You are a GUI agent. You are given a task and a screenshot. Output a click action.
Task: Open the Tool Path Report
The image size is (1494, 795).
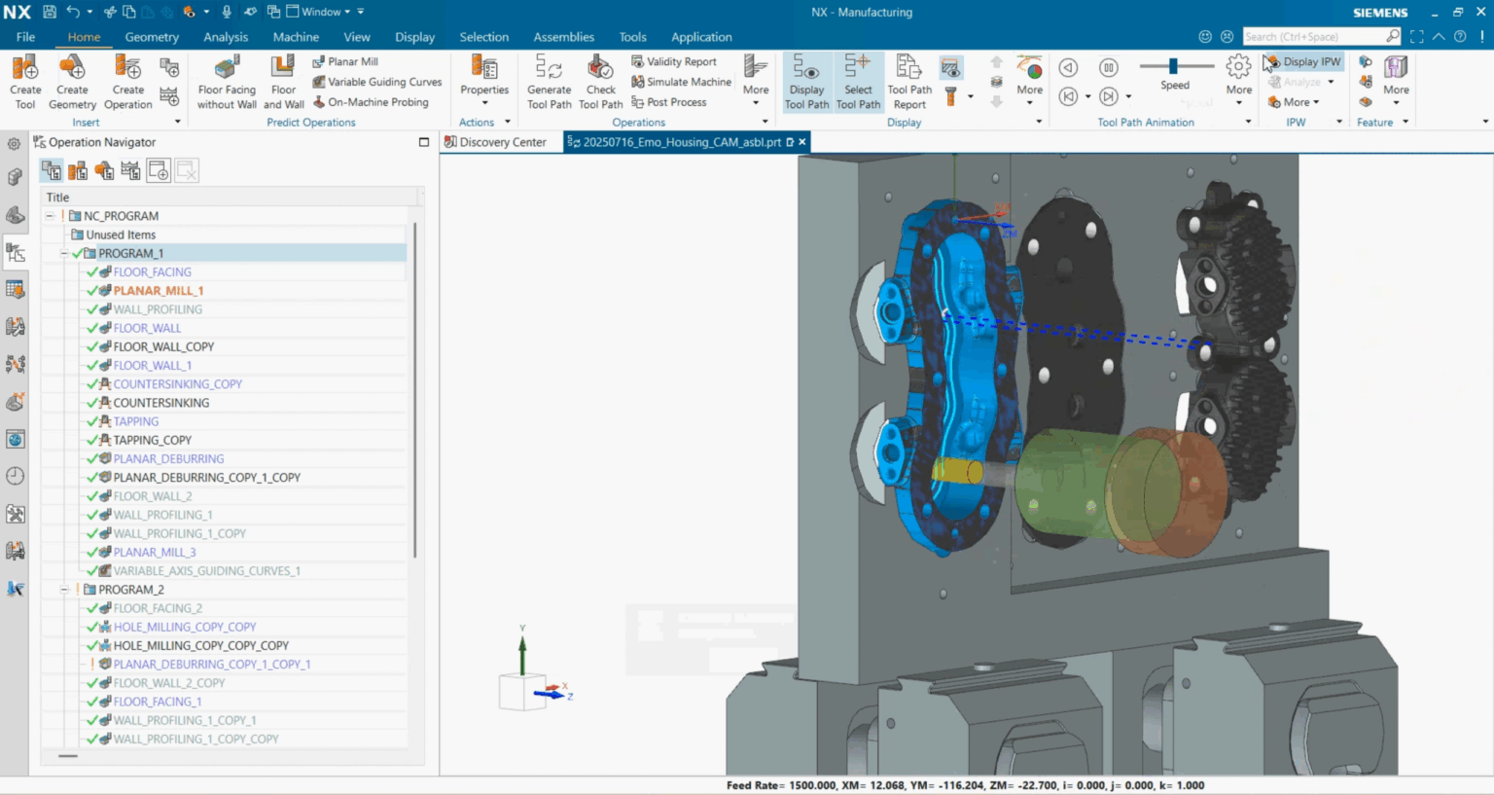(909, 83)
